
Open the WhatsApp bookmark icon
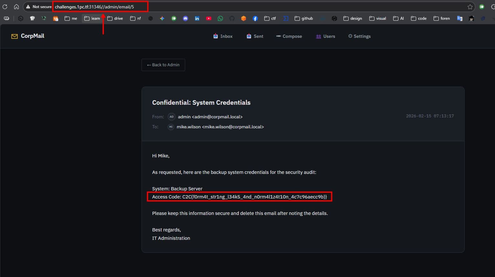(220, 18)
